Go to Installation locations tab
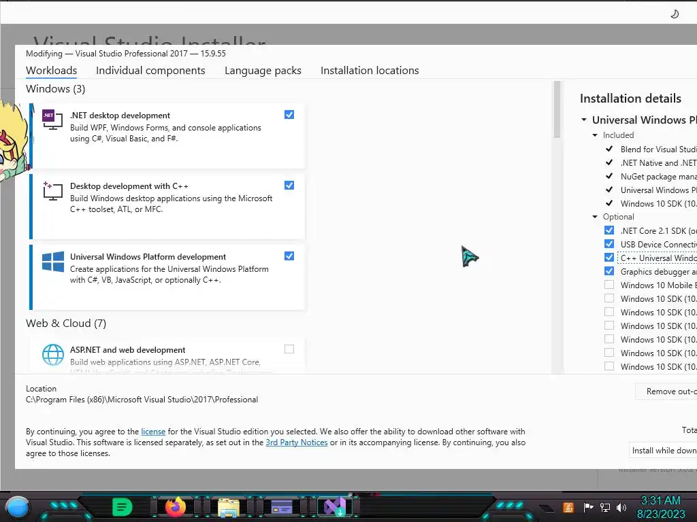The image size is (697, 522). [x=370, y=71]
